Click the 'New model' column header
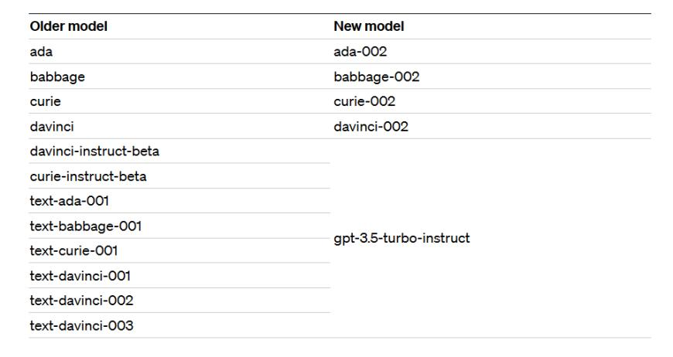The image size is (673, 357). (x=369, y=26)
